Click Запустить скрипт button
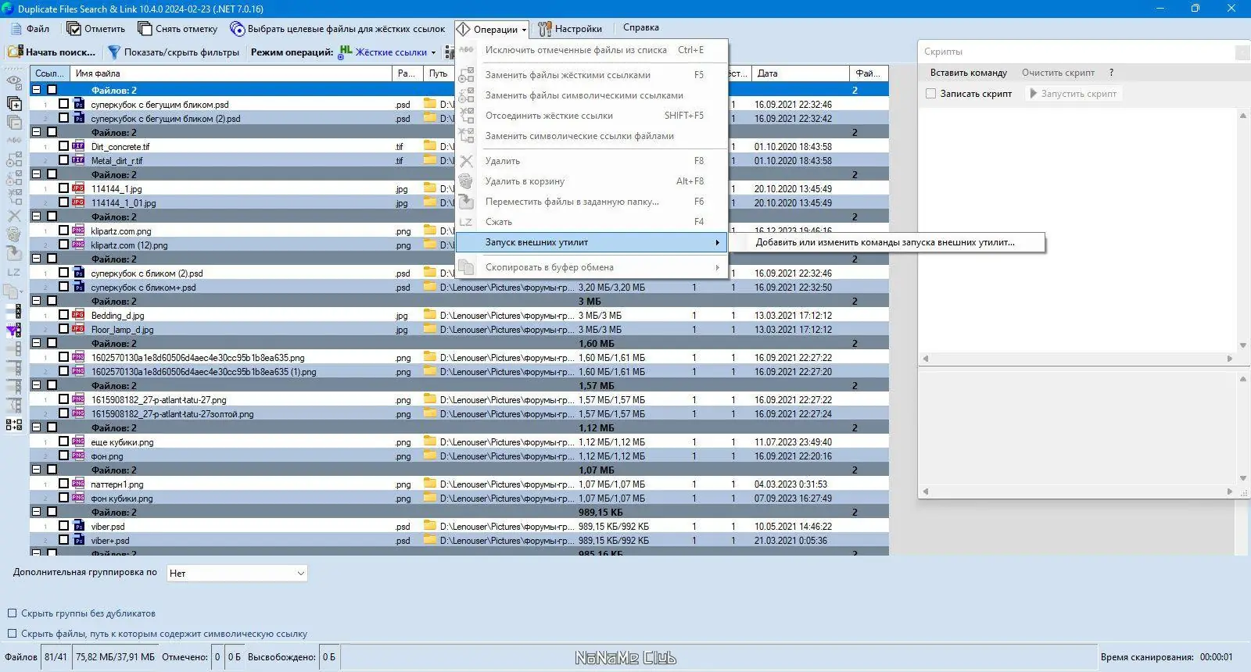This screenshot has height=672, width=1251. point(1072,94)
